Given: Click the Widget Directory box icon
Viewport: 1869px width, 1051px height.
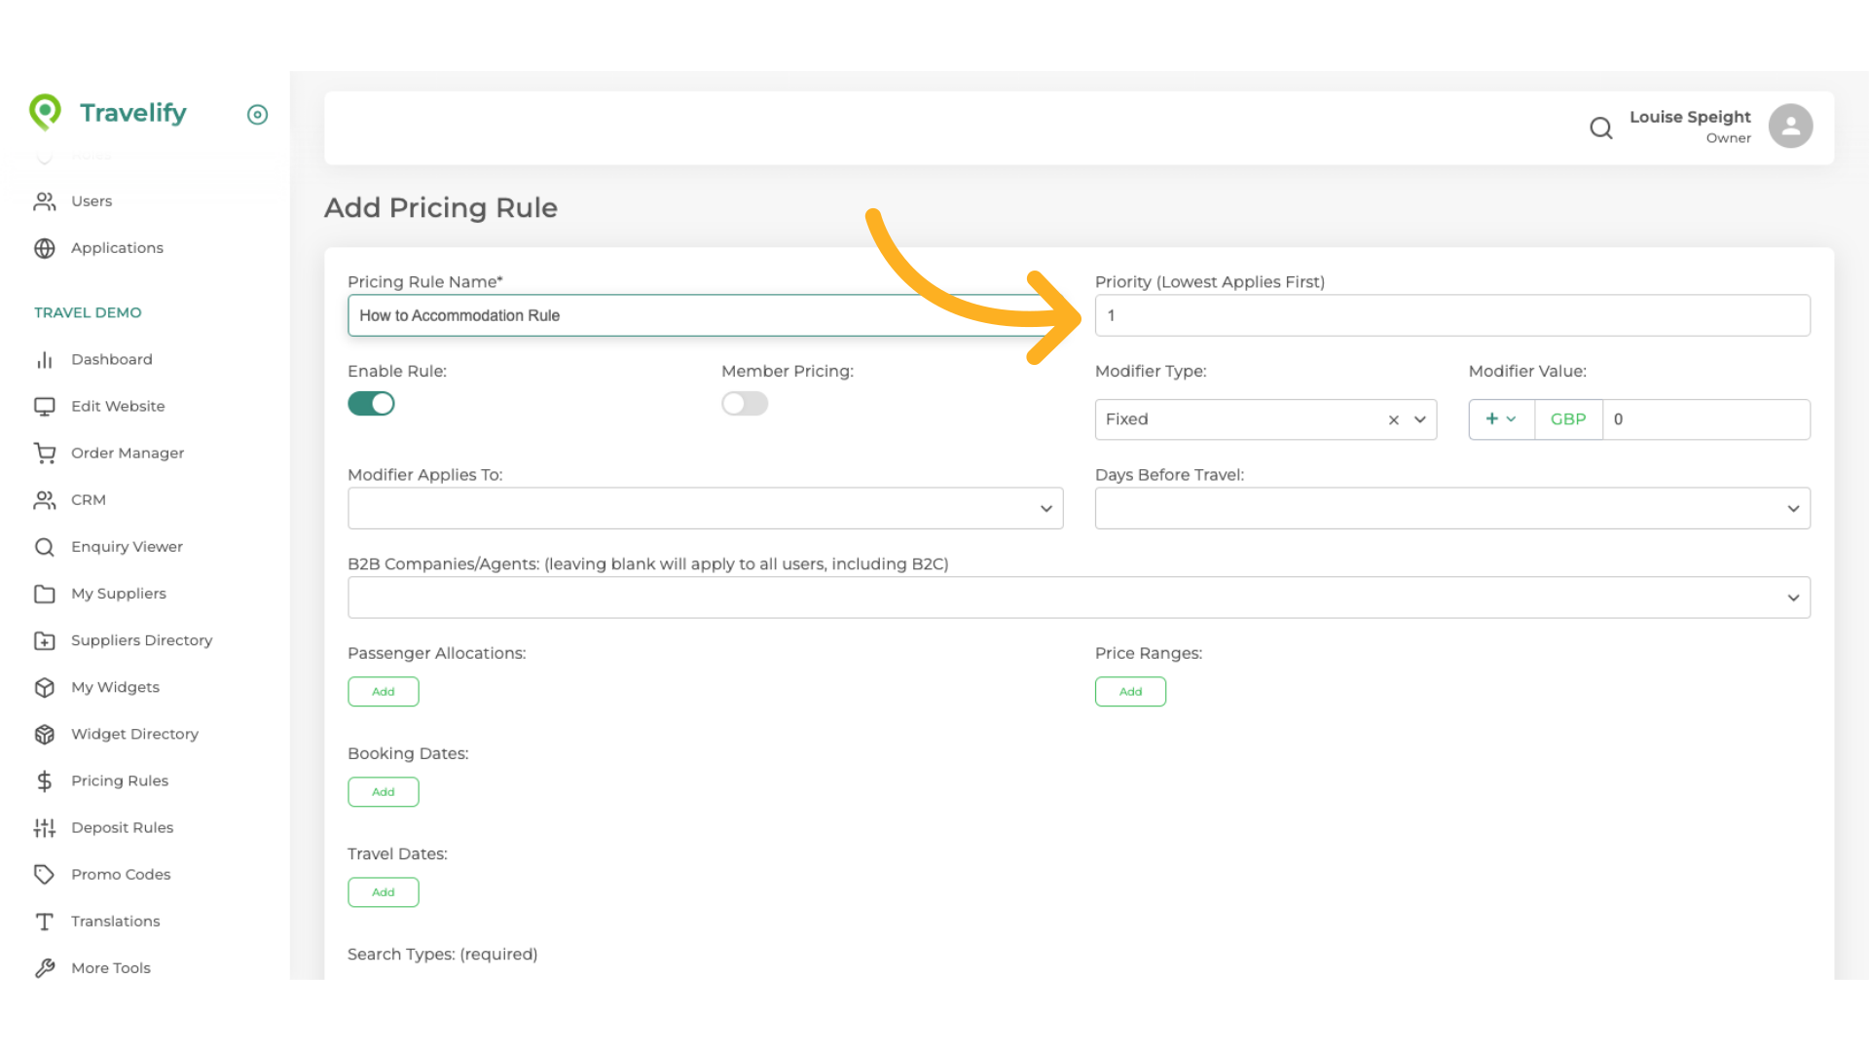Looking at the screenshot, I should click(x=45, y=734).
